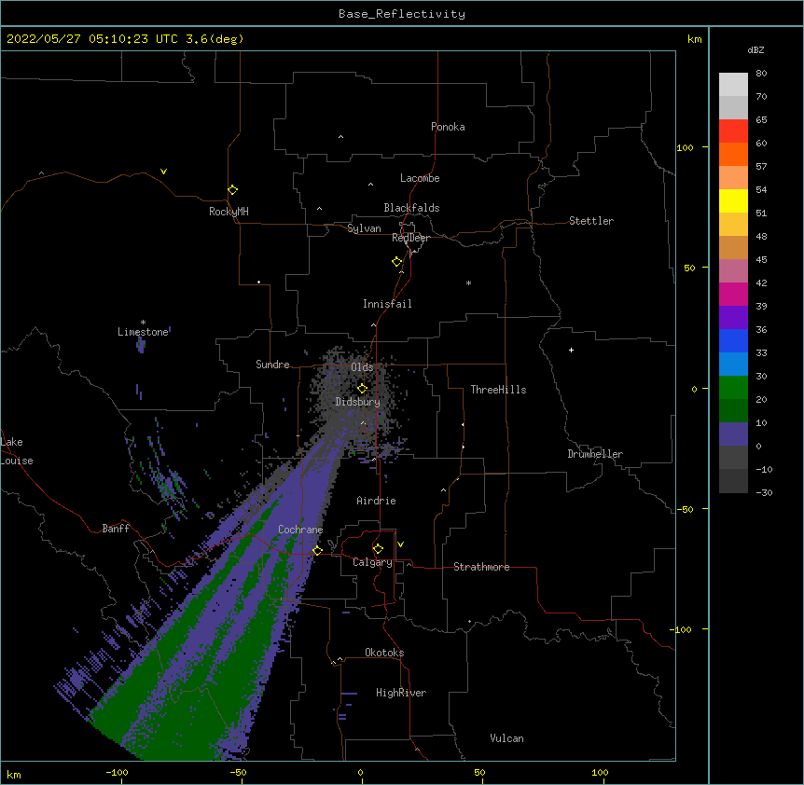Select the Sylvan label west of RedDeer
The width and height of the screenshot is (804, 785).
pyautogui.click(x=364, y=228)
